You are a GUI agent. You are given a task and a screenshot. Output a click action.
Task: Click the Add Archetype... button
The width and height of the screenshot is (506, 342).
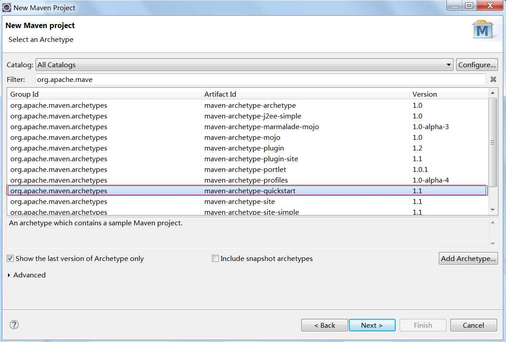click(x=468, y=258)
